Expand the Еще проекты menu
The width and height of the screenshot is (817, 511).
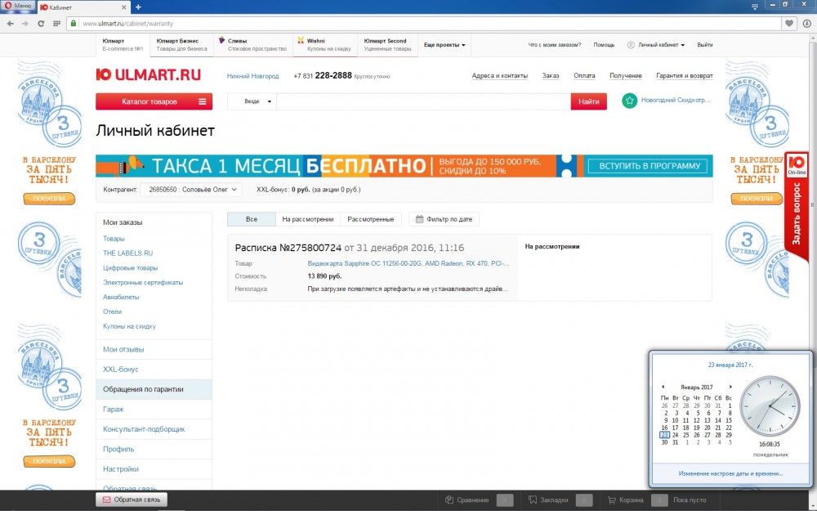pos(444,45)
